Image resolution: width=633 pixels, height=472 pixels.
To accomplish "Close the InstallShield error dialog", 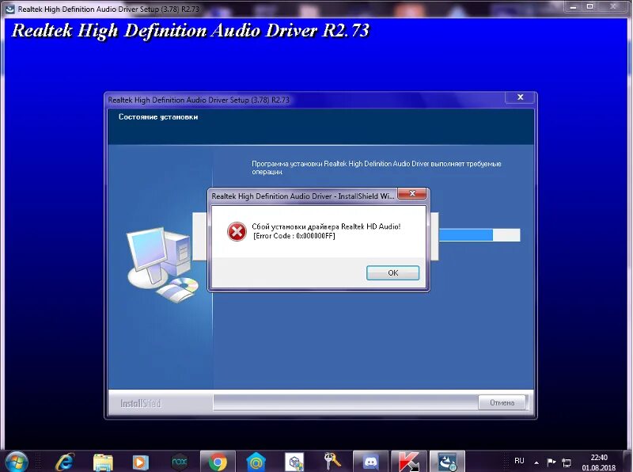I will coord(411,193).
